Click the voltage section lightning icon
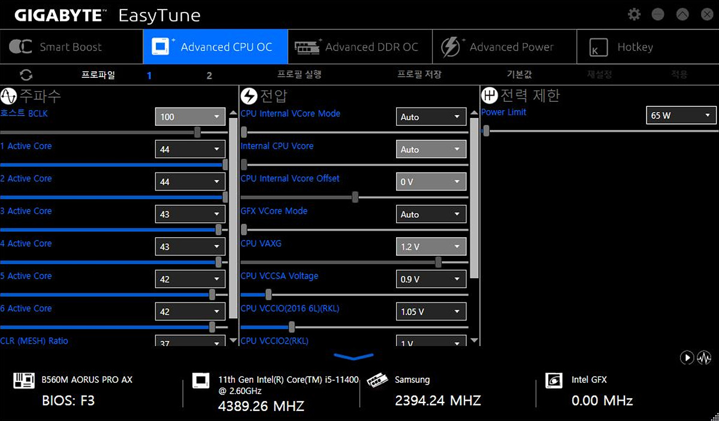 249,96
